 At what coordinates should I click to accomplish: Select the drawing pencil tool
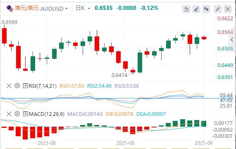coord(196,9)
